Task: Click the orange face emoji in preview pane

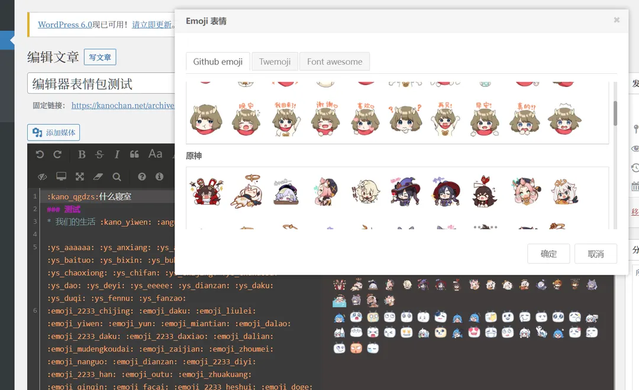Action: (x=356, y=349)
